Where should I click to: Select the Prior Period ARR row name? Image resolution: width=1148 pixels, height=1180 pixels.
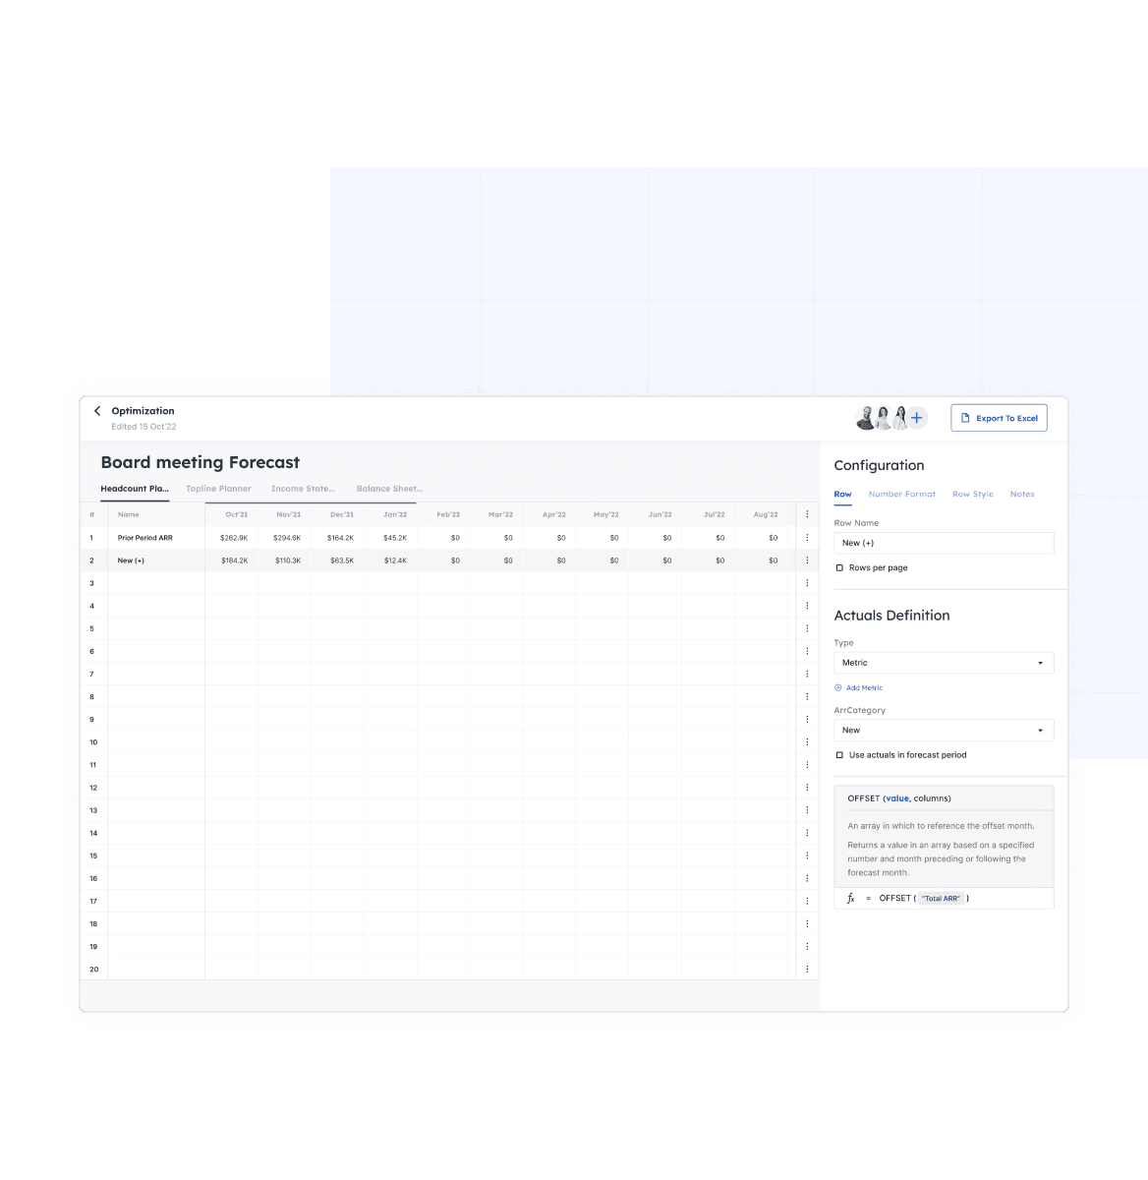[x=144, y=538]
